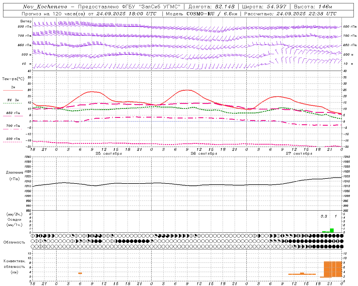Viewport: 358px width, 286px height.
Task: Click the 'ЗапСиб УГМС' provider name
Action: [x=160, y=7]
